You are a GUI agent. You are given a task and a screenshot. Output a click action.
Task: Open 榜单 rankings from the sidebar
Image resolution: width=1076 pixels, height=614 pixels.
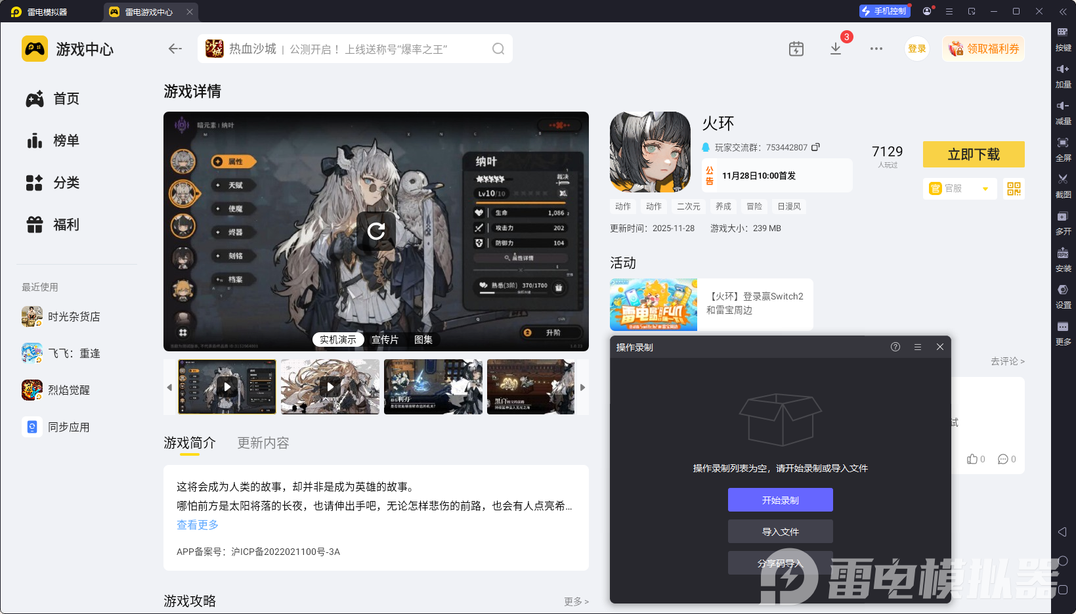tap(66, 141)
